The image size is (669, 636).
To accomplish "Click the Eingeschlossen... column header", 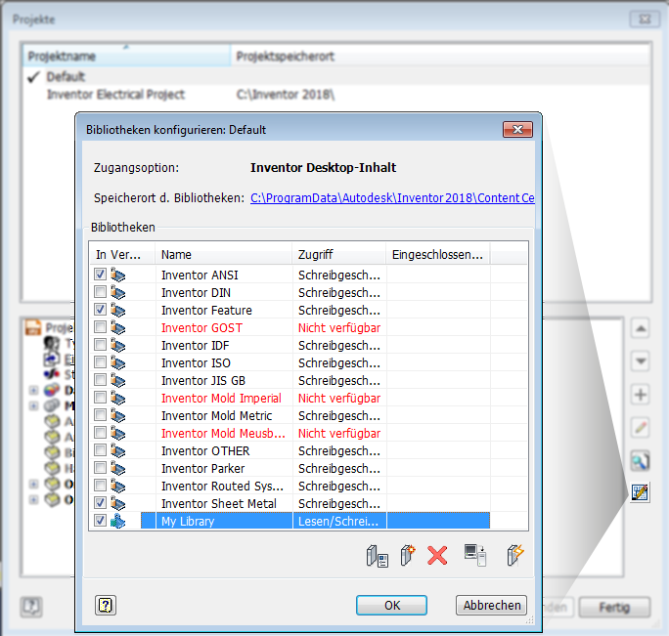I will pos(438,254).
